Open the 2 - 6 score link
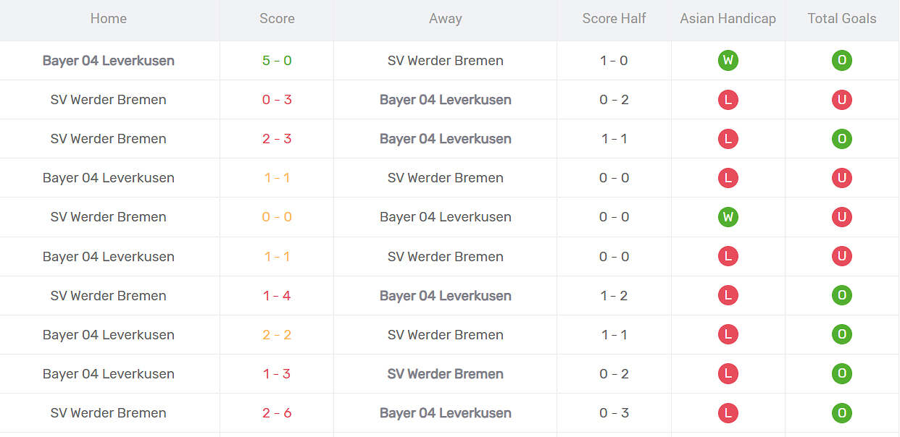The image size is (900, 437). tap(277, 413)
